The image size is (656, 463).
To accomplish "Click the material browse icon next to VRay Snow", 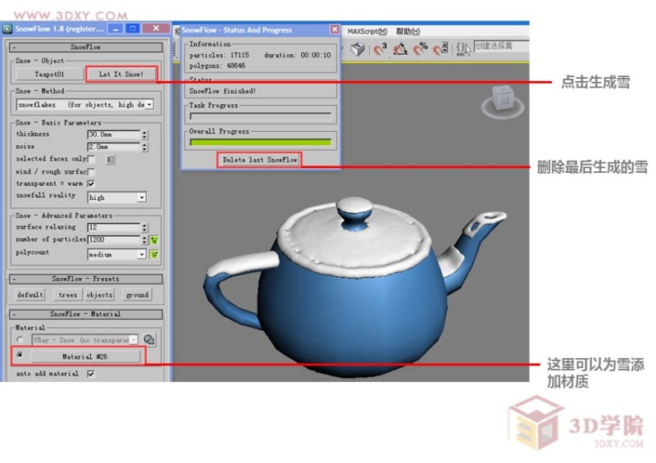I will pos(148,339).
